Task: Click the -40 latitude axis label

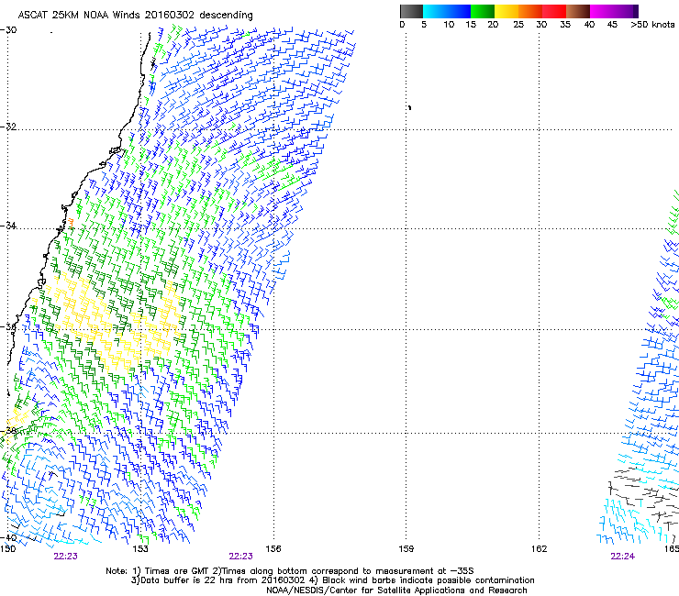Action: 8,538
